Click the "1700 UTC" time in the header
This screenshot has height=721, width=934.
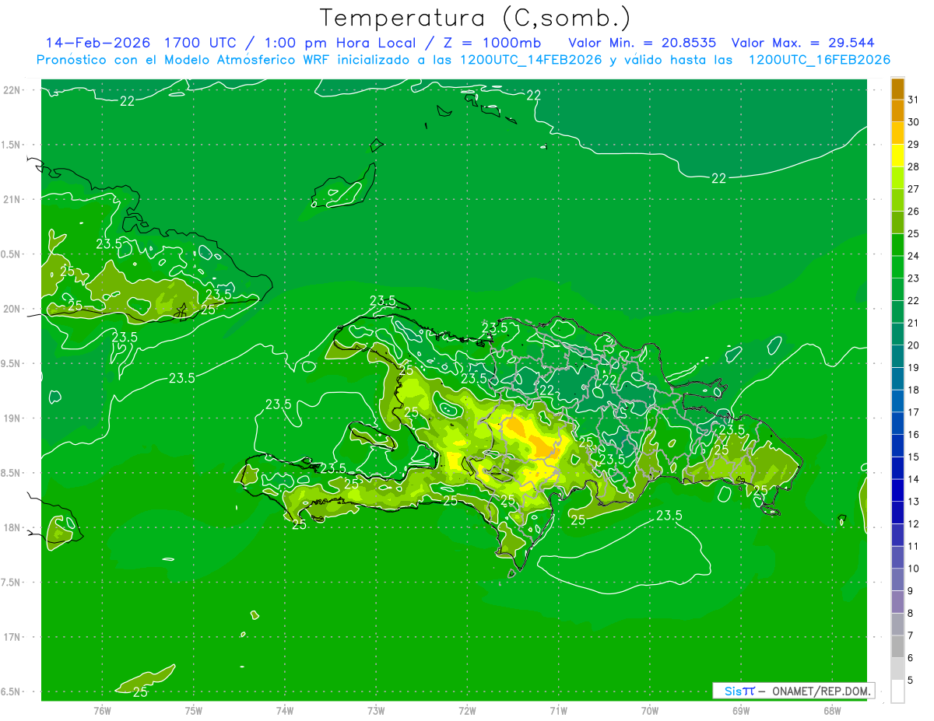(201, 42)
